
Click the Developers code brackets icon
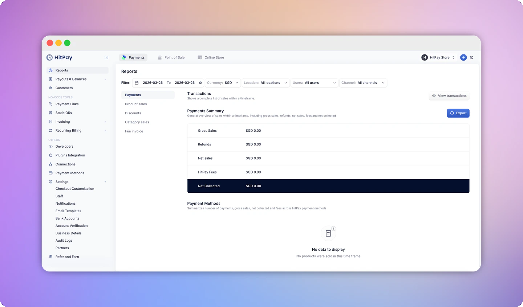(50, 147)
